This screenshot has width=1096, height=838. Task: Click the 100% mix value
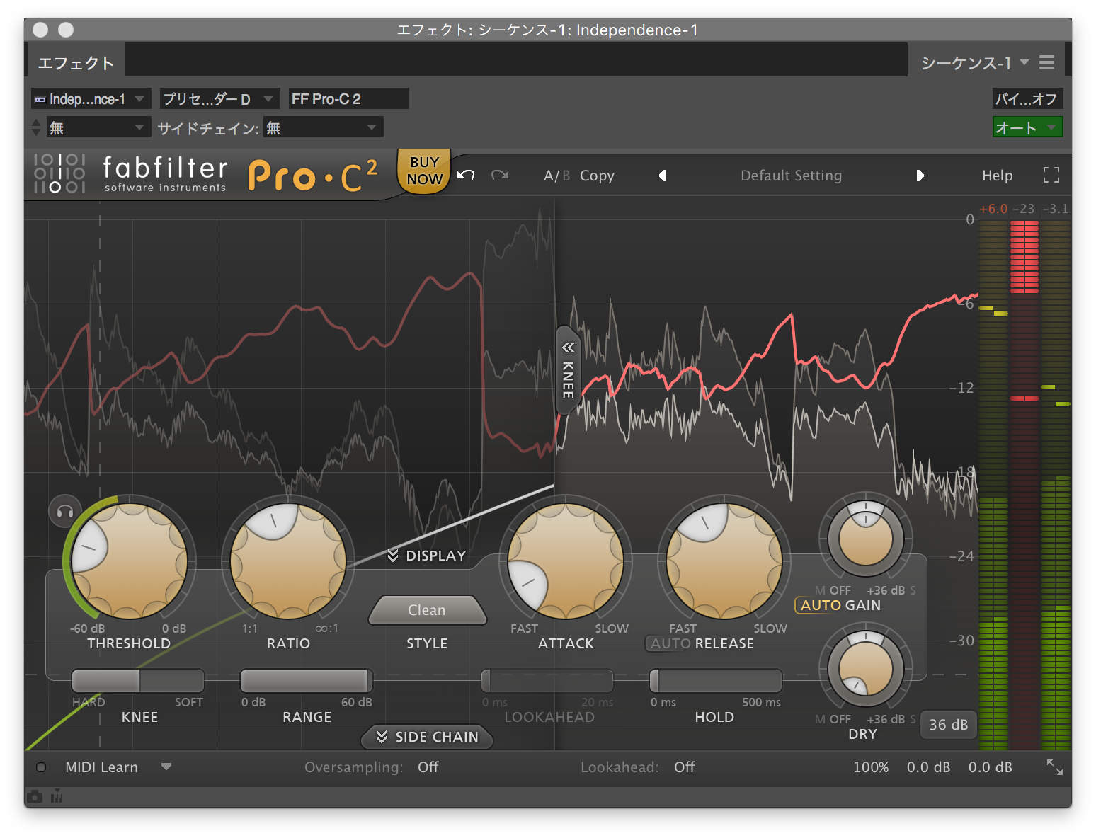(x=871, y=767)
